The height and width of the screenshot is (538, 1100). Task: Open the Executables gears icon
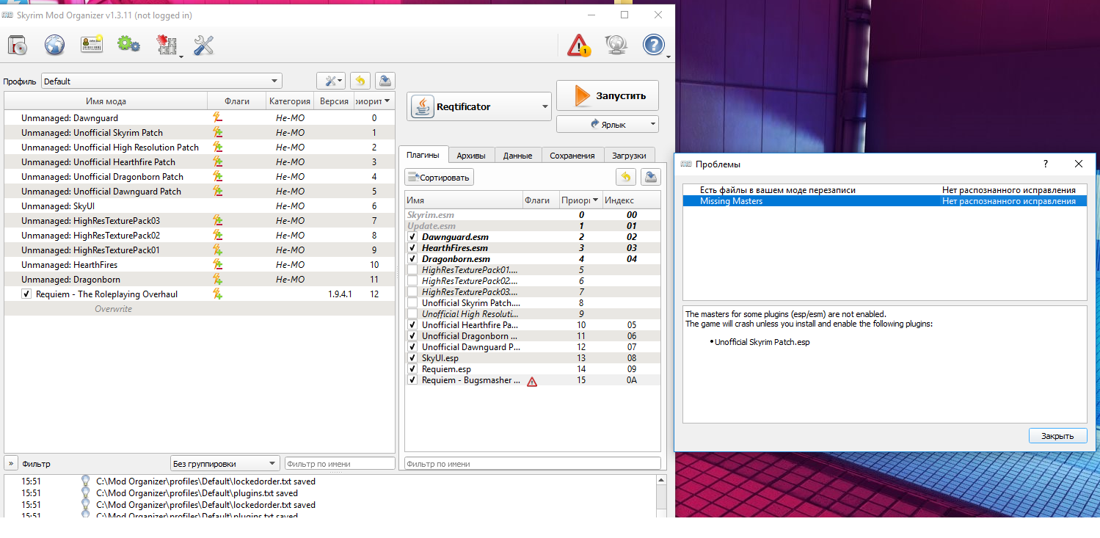128,45
